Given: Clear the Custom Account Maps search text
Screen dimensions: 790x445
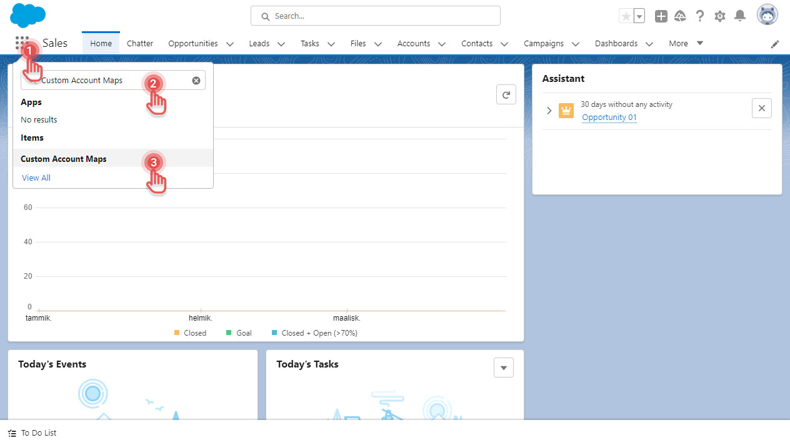Looking at the screenshot, I should pos(196,80).
